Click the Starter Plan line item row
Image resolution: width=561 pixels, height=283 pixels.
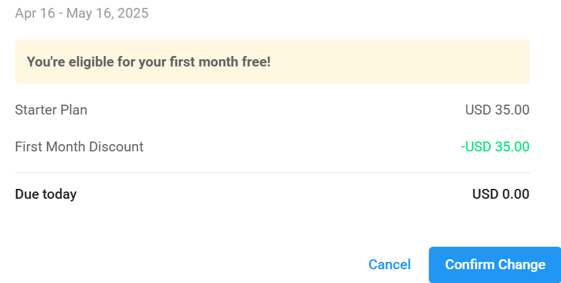(272, 110)
